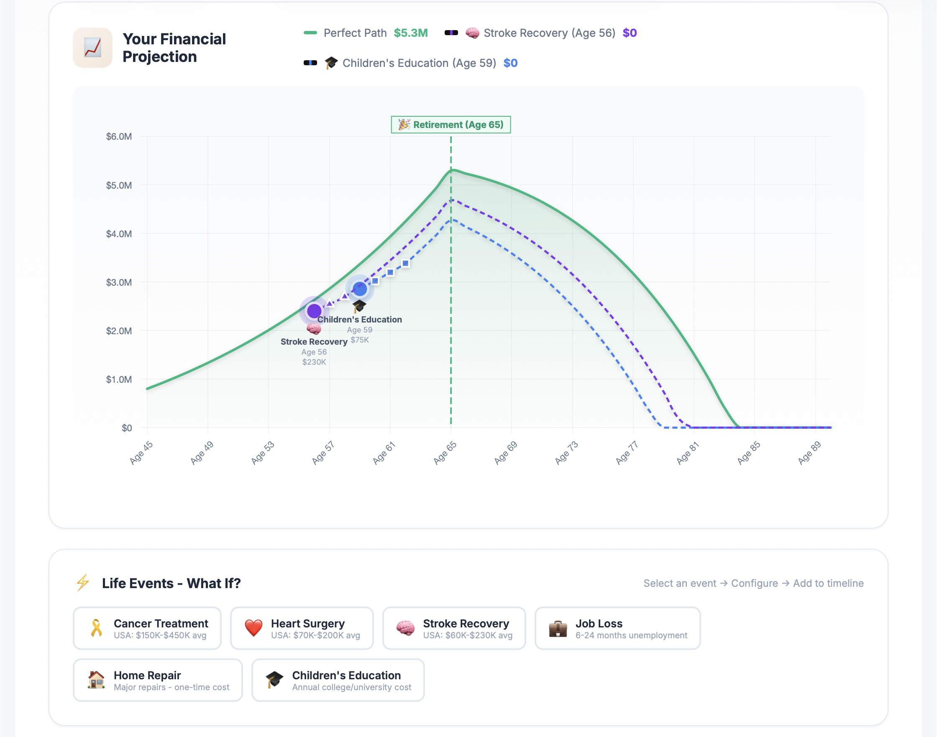The height and width of the screenshot is (737, 937).
Task: Click the brain icon on Stroke Recovery card
Action: pyautogui.click(x=405, y=628)
